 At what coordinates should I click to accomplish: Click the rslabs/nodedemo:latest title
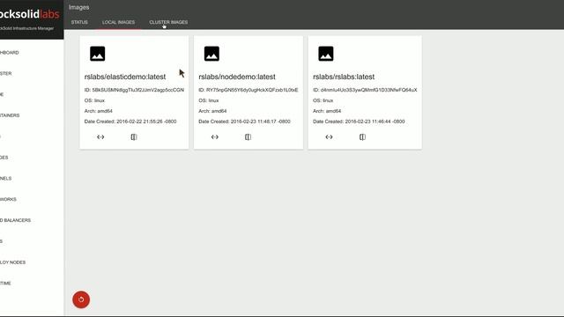[237, 77]
